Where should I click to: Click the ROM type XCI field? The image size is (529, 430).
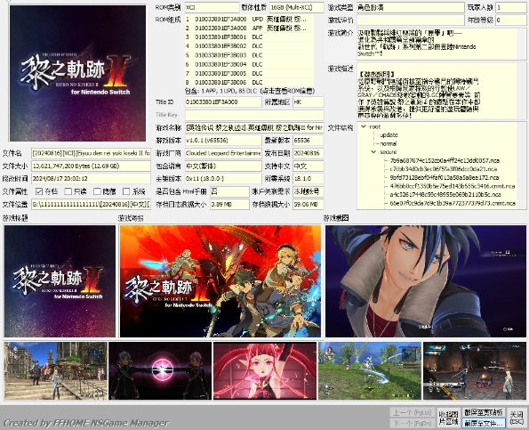tap(212, 7)
